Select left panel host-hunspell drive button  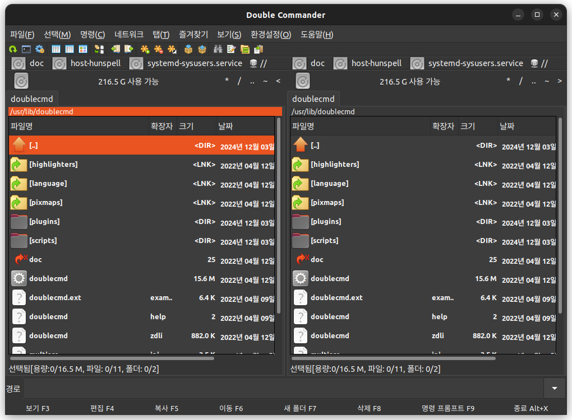tap(86, 63)
